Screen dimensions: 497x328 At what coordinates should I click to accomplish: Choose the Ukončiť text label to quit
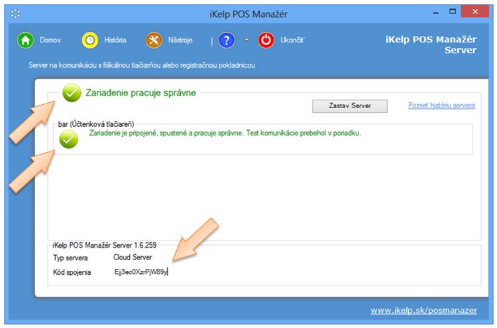[292, 41]
